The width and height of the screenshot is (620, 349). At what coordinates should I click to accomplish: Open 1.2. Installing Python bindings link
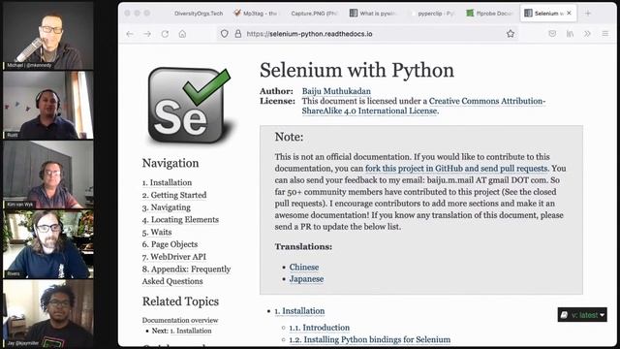click(x=370, y=339)
